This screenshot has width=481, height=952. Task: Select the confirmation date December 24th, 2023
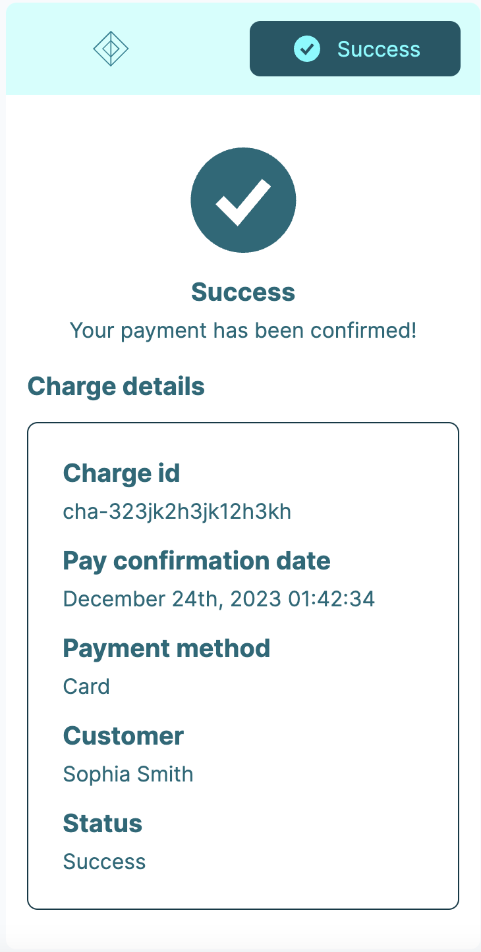click(x=219, y=599)
